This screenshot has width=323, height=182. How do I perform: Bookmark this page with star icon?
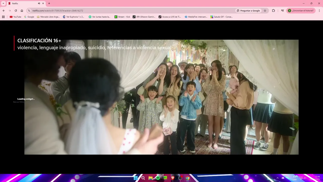pos(265,11)
